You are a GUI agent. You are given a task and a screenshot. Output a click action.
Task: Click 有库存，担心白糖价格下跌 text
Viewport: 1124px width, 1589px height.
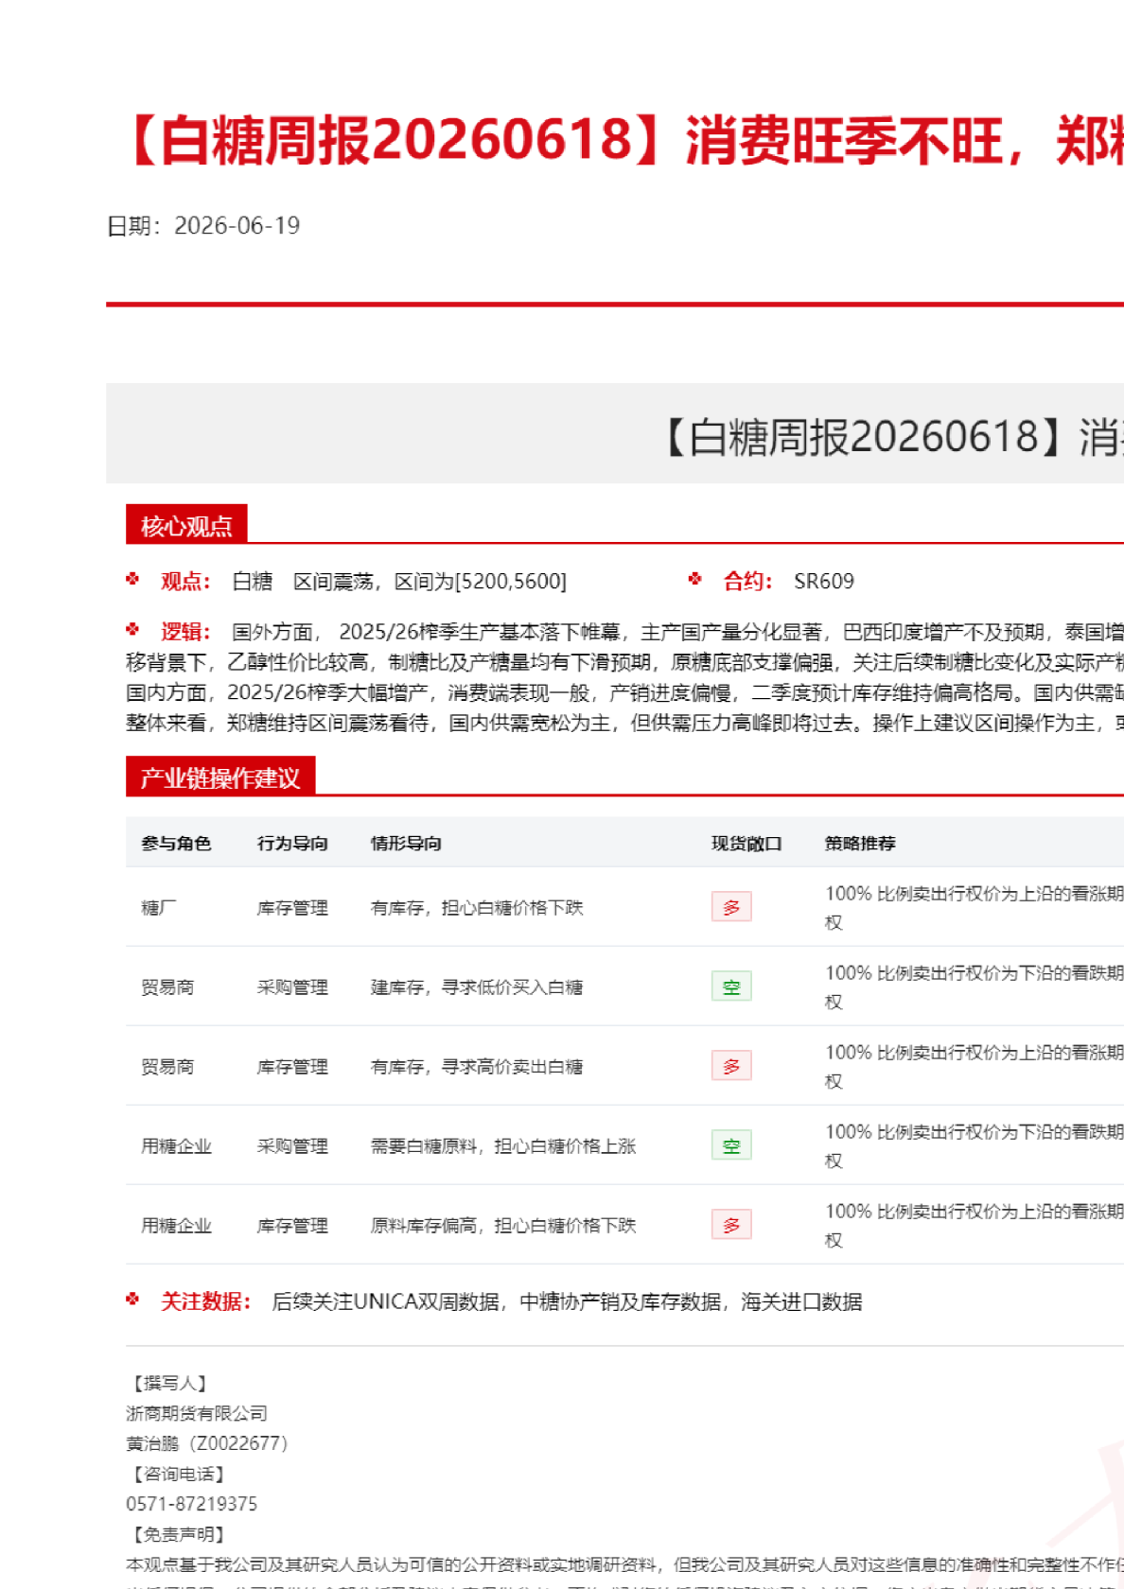(477, 908)
